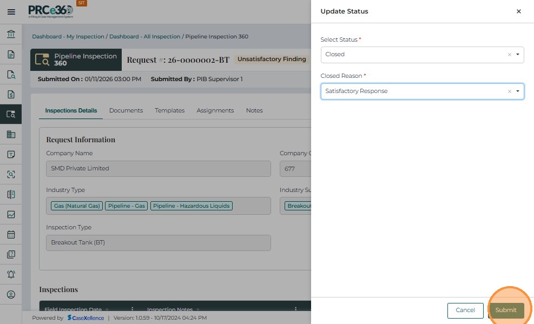
Task: Open the hamburger navigation menu
Action: click(11, 12)
